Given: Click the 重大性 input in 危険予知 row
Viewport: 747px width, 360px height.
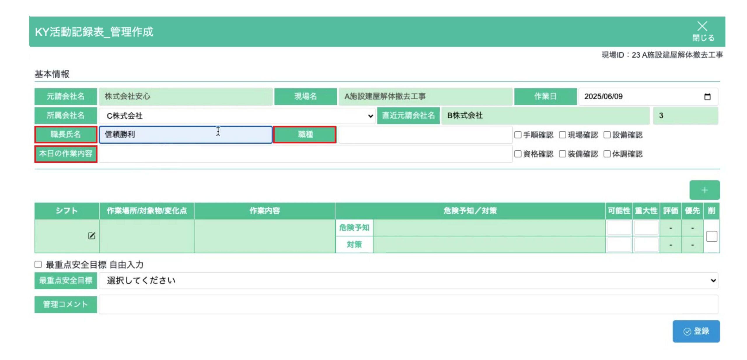Looking at the screenshot, I should pyautogui.click(x=646, y=228).
